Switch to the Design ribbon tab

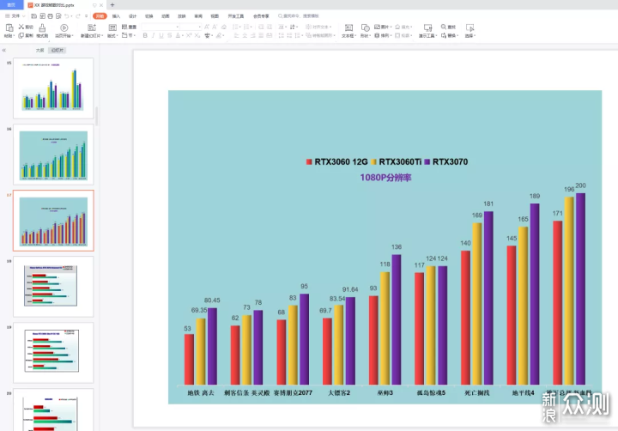click(132, 16)
